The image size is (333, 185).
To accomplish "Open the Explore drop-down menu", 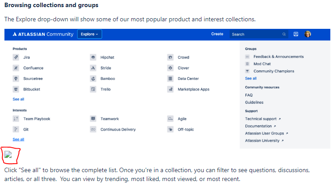I will [x=89, y=34].
